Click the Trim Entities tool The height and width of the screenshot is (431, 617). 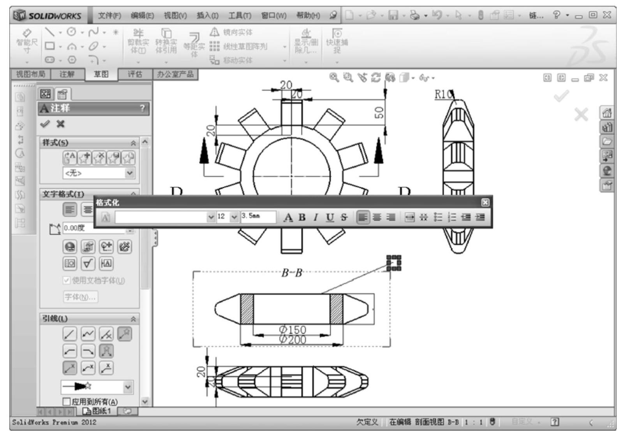pos(138,42)
